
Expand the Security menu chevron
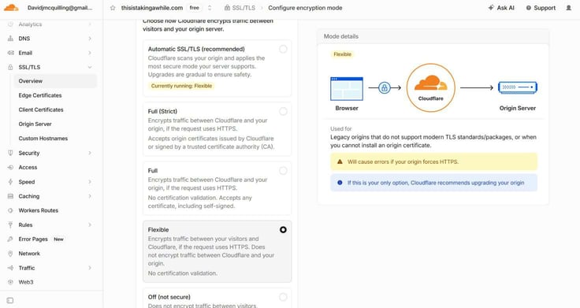tap(90, 153)
